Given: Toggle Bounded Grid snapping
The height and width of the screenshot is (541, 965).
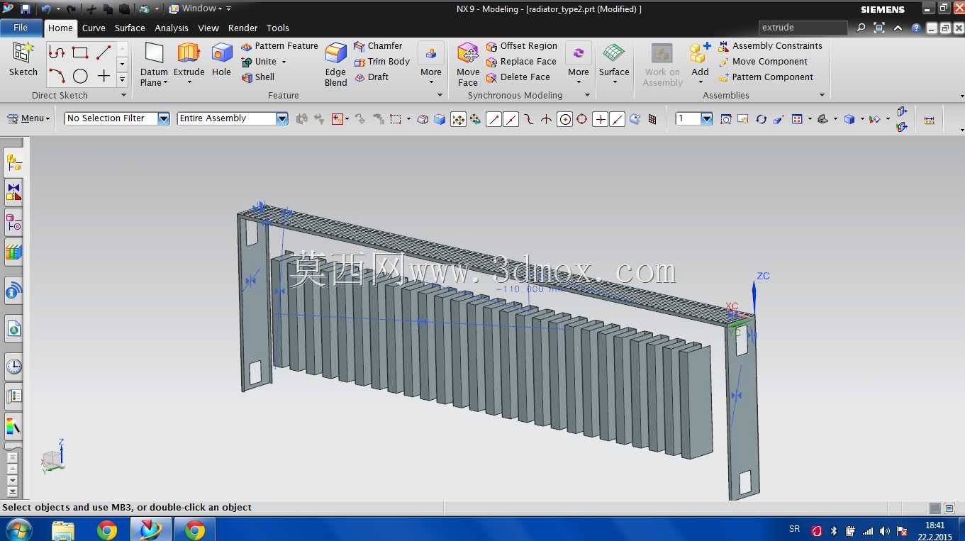Looking at the screenshot, I should (x=652, y=119).
